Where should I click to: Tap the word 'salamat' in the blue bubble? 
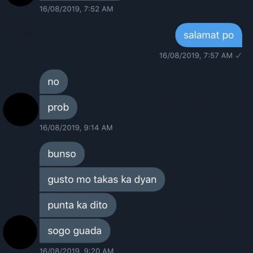(x=201, y=35)
